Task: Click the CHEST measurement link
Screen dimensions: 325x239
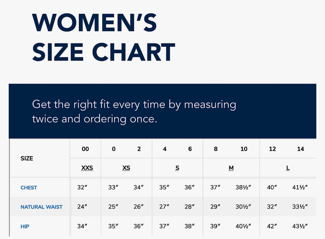Action: point(29,188)
